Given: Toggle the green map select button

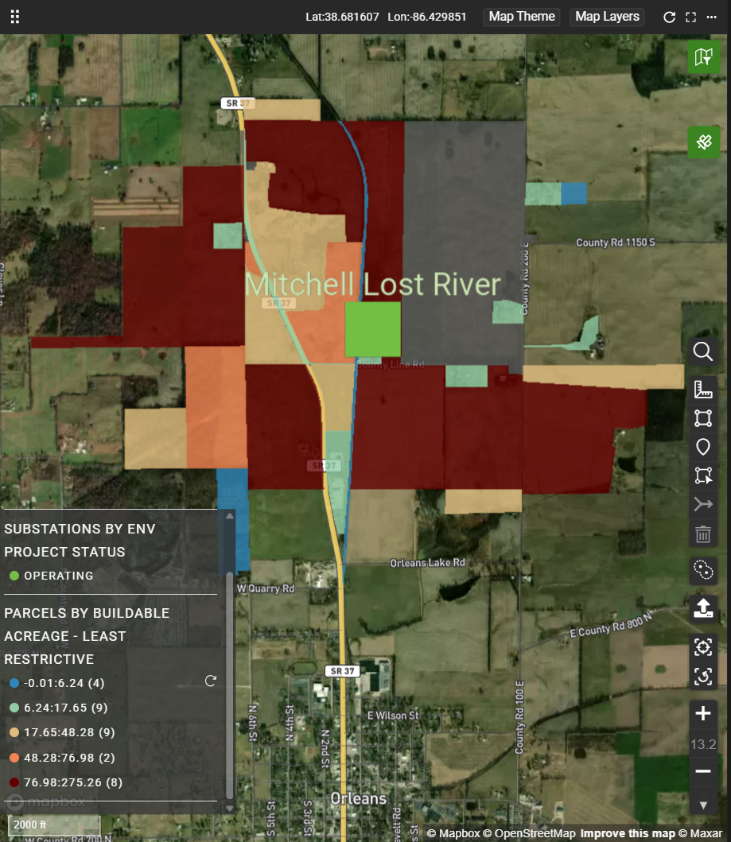Looking at the screenshot, I should pos(703,57).
